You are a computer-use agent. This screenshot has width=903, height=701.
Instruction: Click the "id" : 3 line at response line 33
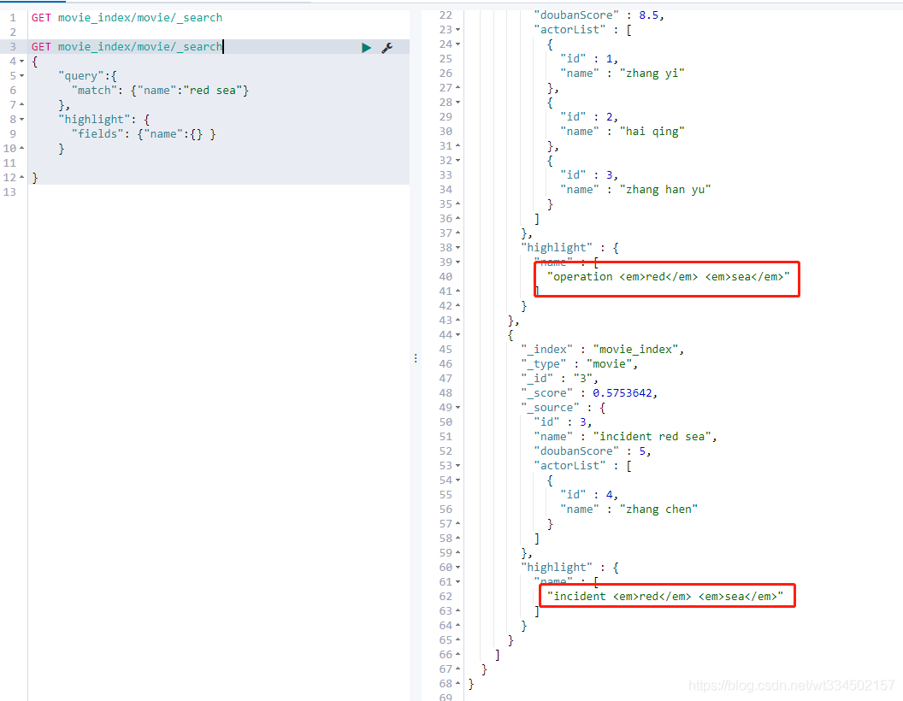point(588,175)
